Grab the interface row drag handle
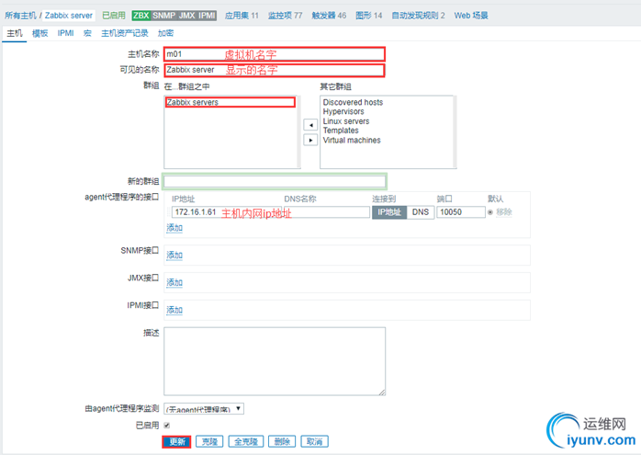 [x=168, y=212]
